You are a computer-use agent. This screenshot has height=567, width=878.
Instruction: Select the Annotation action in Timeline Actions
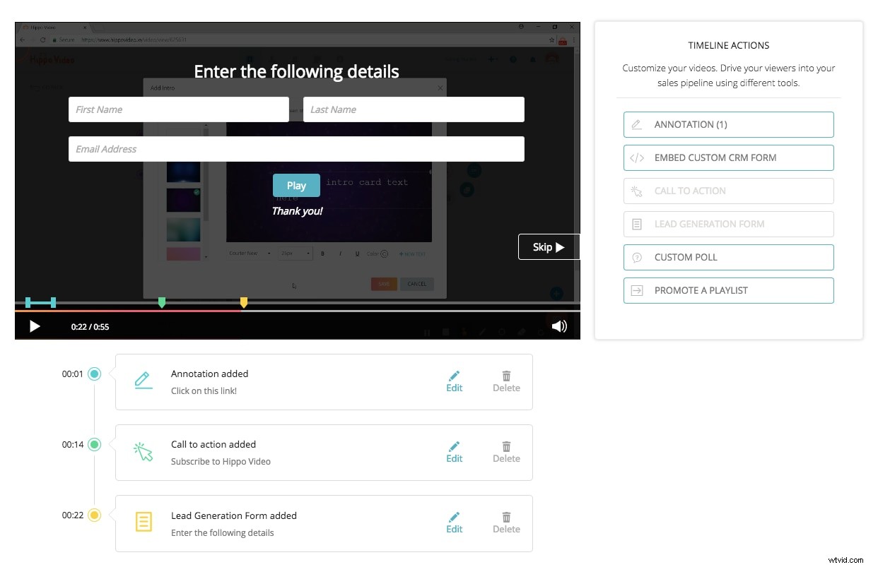728,124
